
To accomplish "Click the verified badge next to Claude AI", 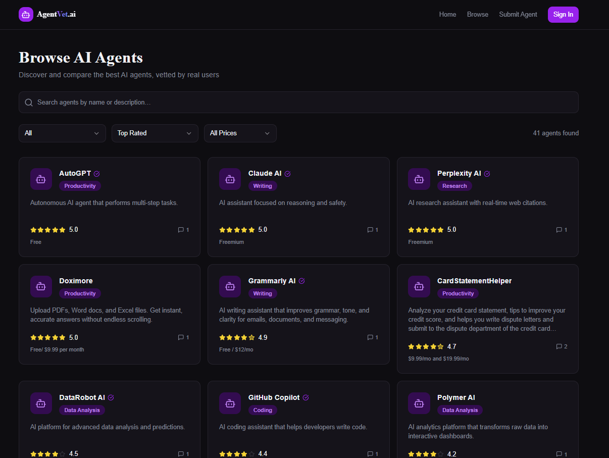I will [x=288, y=173].
